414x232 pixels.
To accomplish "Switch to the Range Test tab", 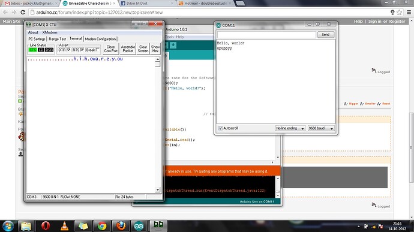I will (x=57, y=39).
